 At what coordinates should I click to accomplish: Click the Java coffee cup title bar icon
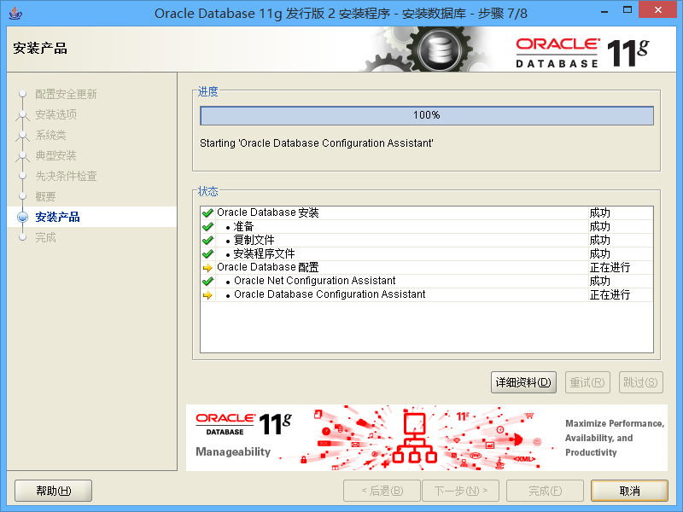pos(15,13)
